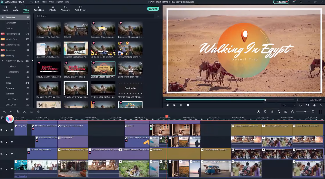
Task: Select the China Travel Icon Pack thumbnail
Action: [130, 68]
